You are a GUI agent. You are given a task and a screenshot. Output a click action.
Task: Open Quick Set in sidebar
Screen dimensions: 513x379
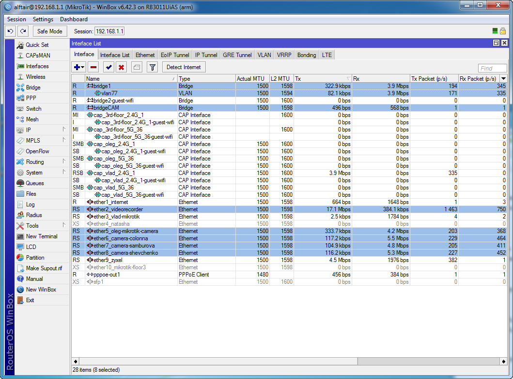tap(37, 45)
